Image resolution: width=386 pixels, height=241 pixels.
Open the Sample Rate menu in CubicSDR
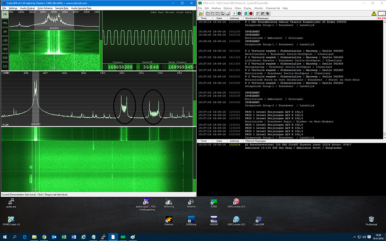click(62, 8)
